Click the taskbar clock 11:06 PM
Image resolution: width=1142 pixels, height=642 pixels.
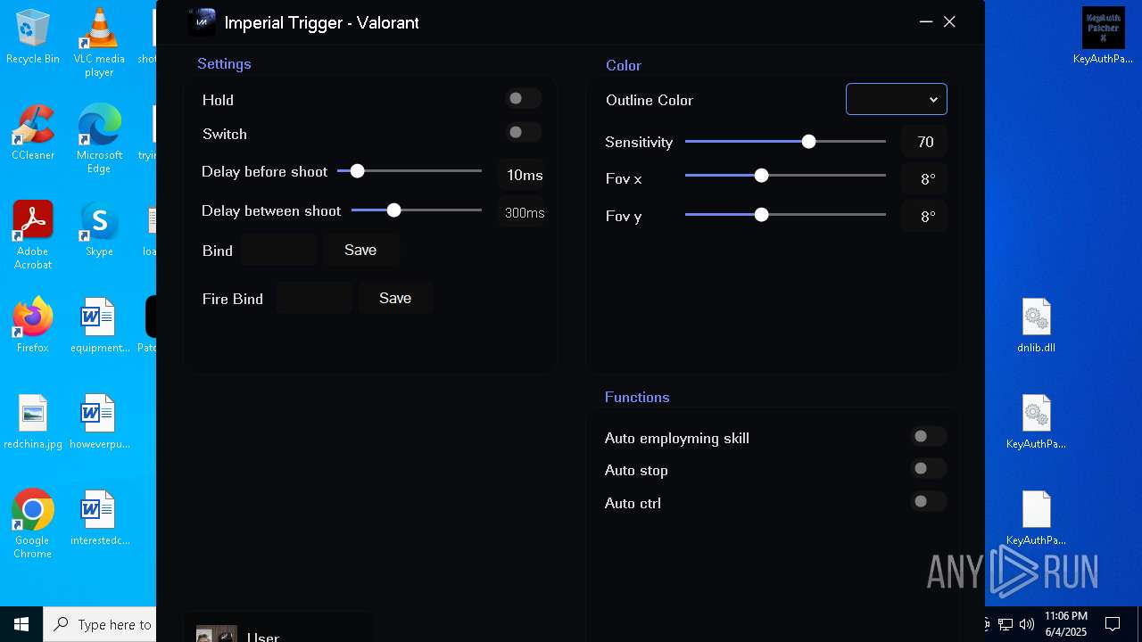click(x=1065, y=624)
